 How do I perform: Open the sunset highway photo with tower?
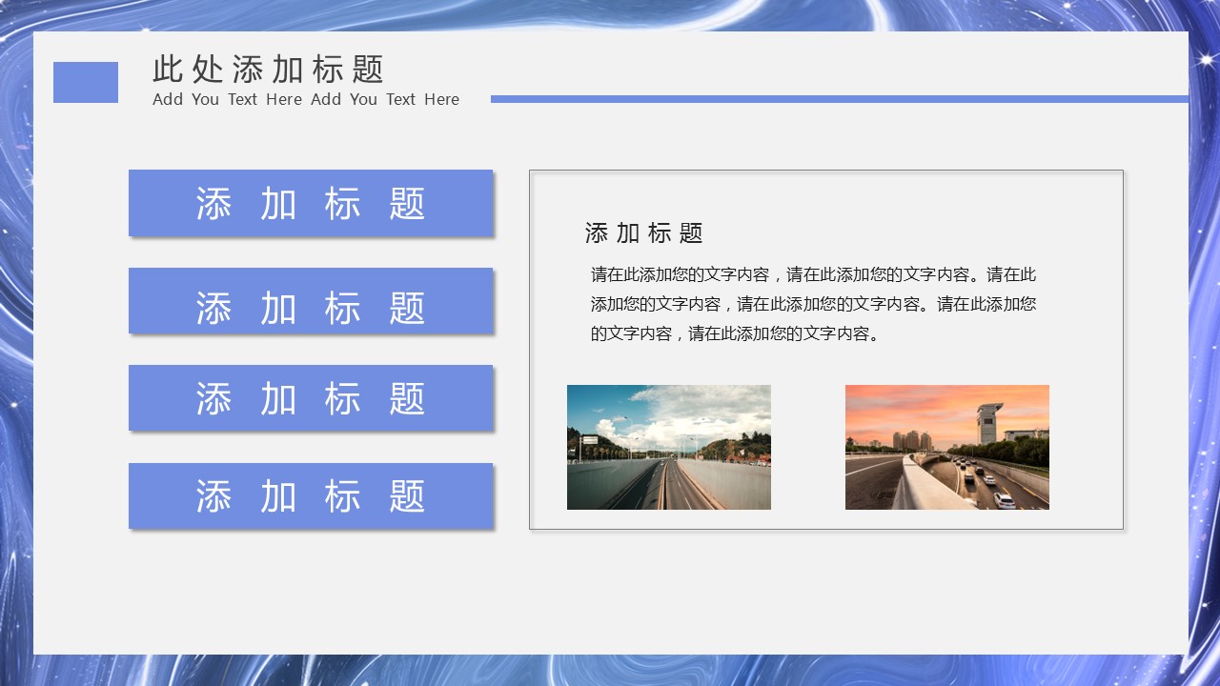click(x=946, y=447)
